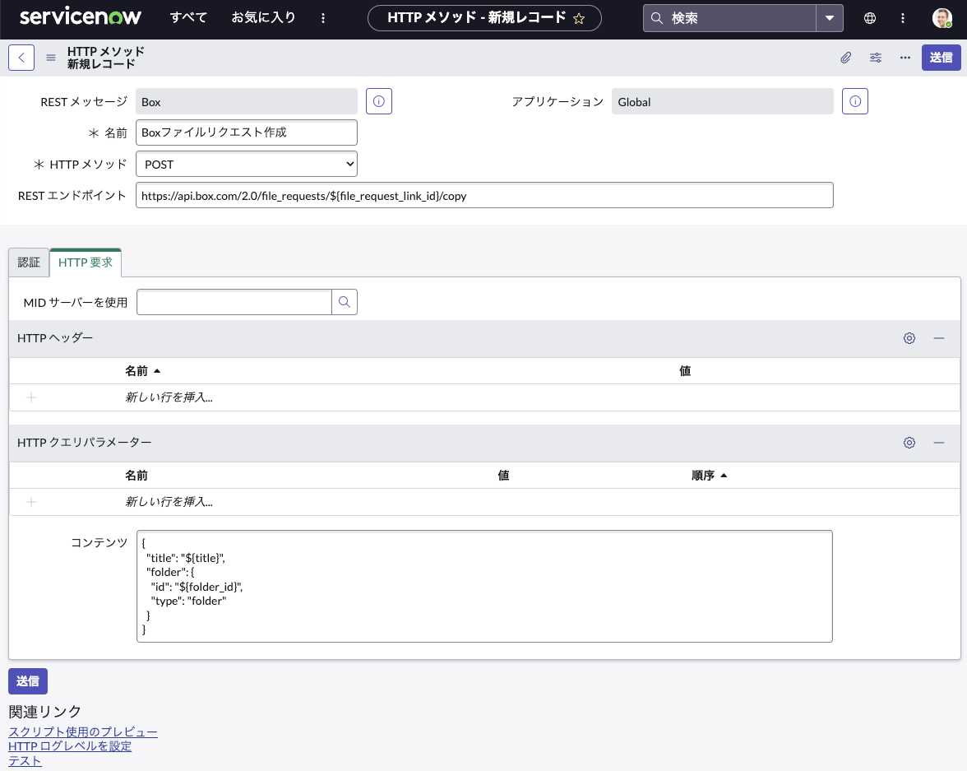Screen dimensions: 967x771
Task: Click the テスト related link
Action: (x=24, y=760)
